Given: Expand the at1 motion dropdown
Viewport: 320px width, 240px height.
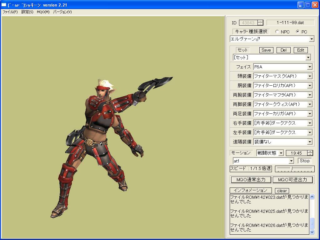Looking at the screenshot, I should (x=291, y=161).
